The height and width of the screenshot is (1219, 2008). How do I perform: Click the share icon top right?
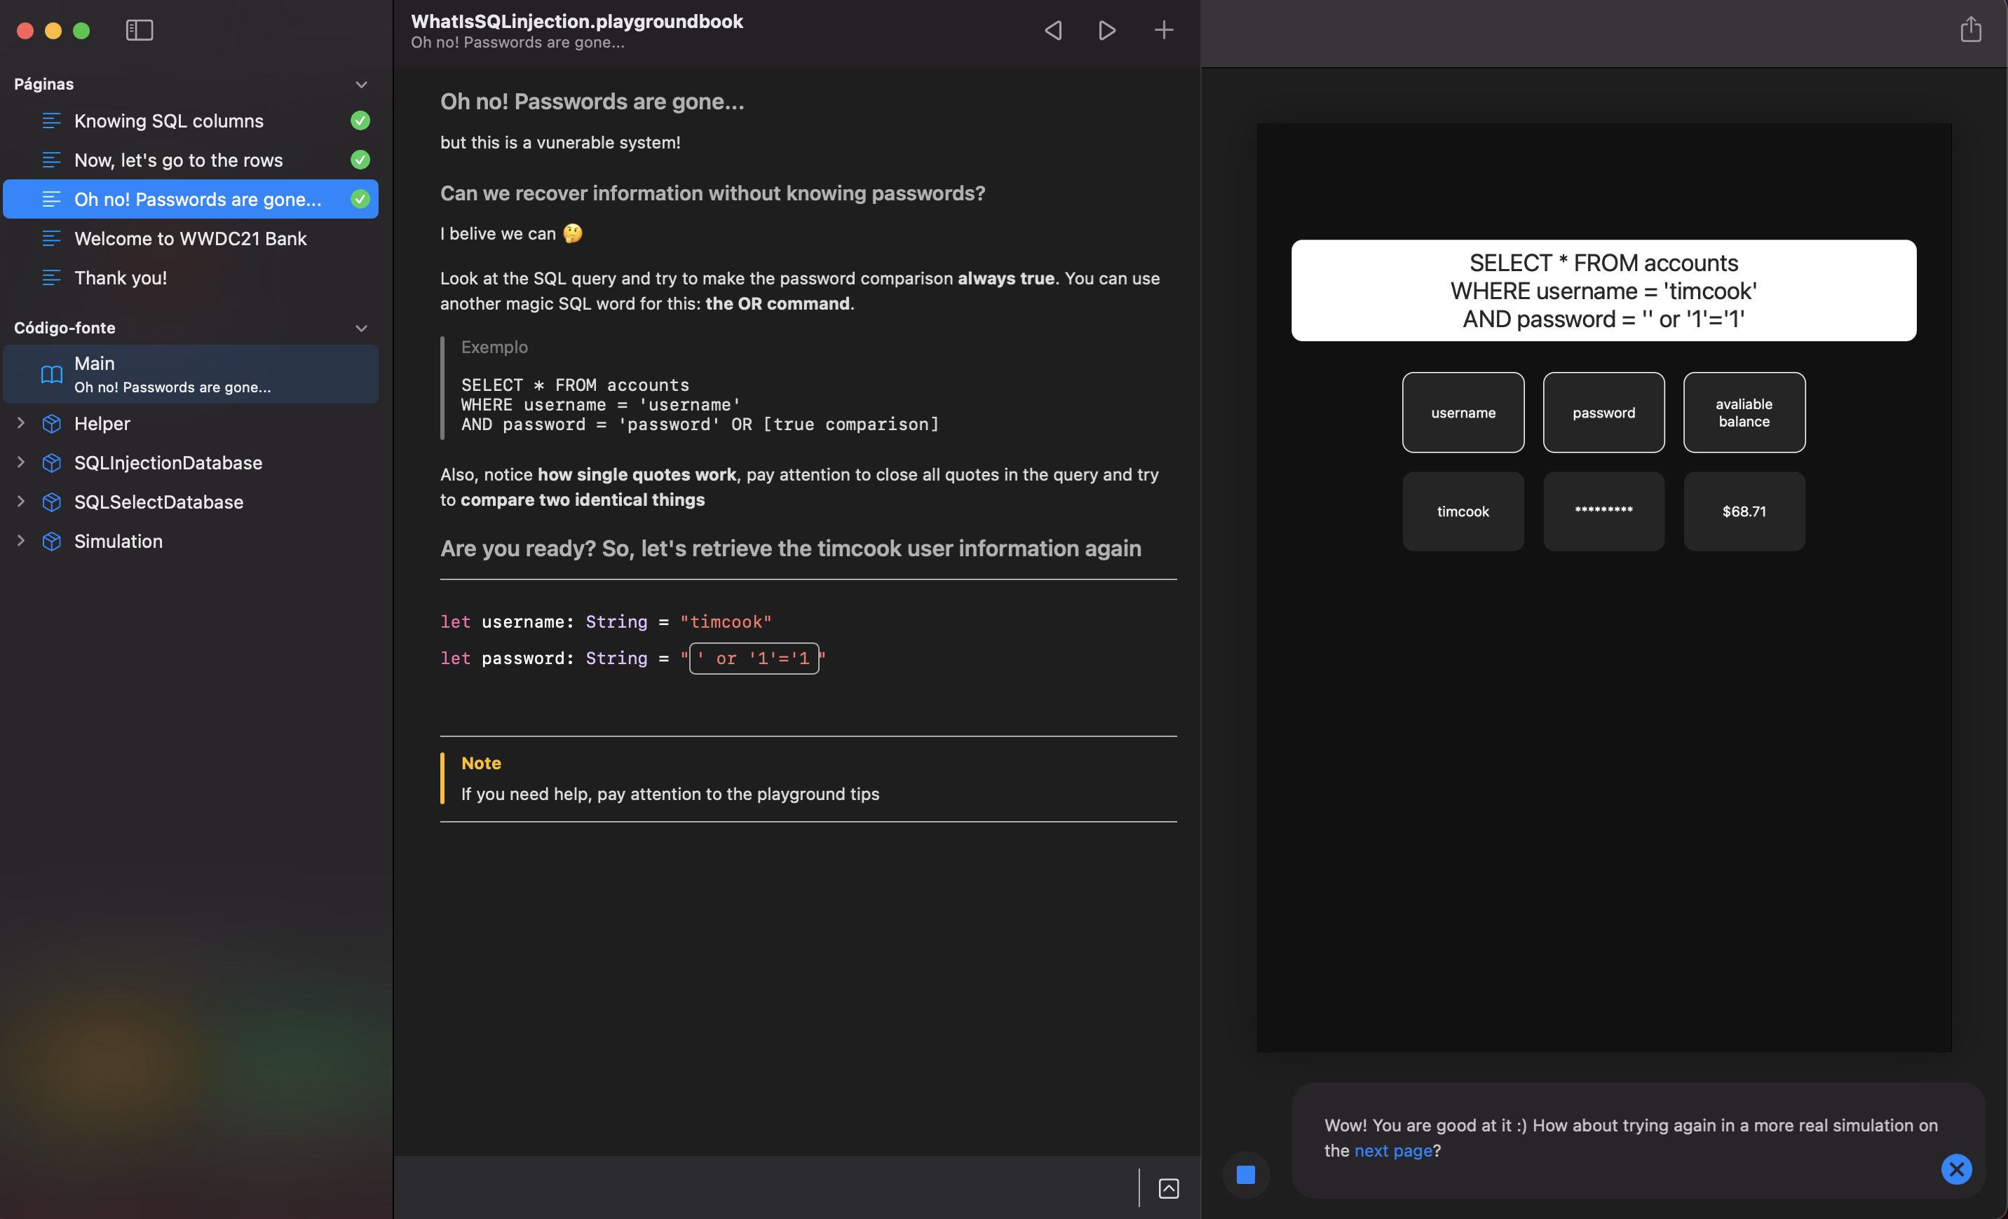[x=1971, y=30]
